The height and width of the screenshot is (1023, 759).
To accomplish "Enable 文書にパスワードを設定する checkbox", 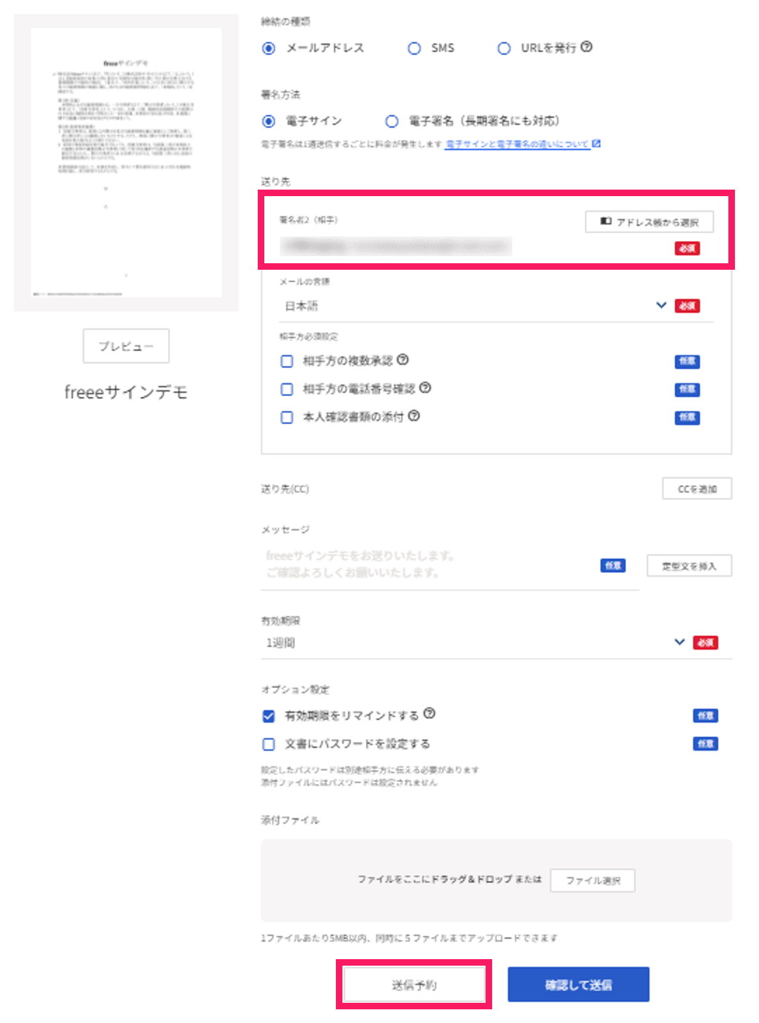I will tap(268, 744).
